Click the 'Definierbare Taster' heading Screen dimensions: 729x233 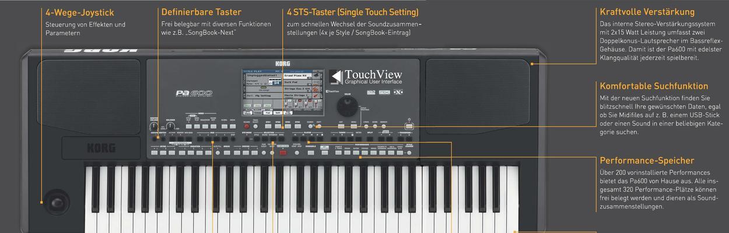201,12
